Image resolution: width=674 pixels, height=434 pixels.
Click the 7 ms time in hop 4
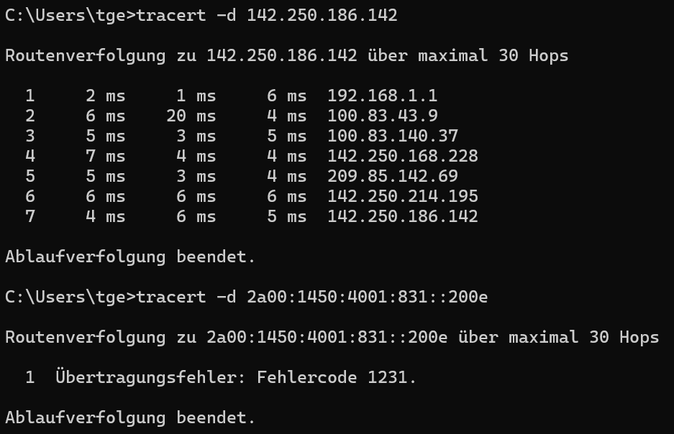point(105,156)
